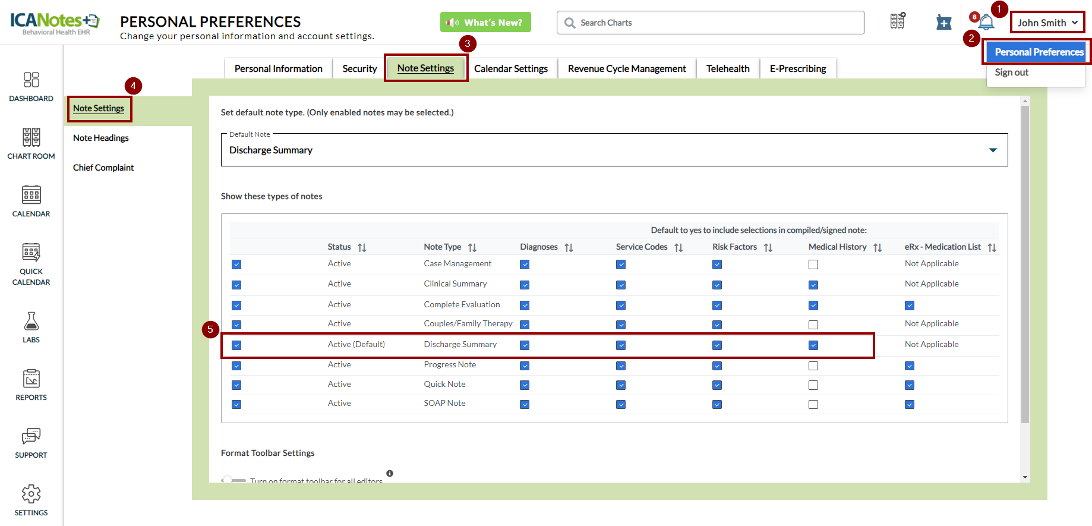Sort the table by Note Type
This screenshot has width=1092, height=526.
point(472,247)
